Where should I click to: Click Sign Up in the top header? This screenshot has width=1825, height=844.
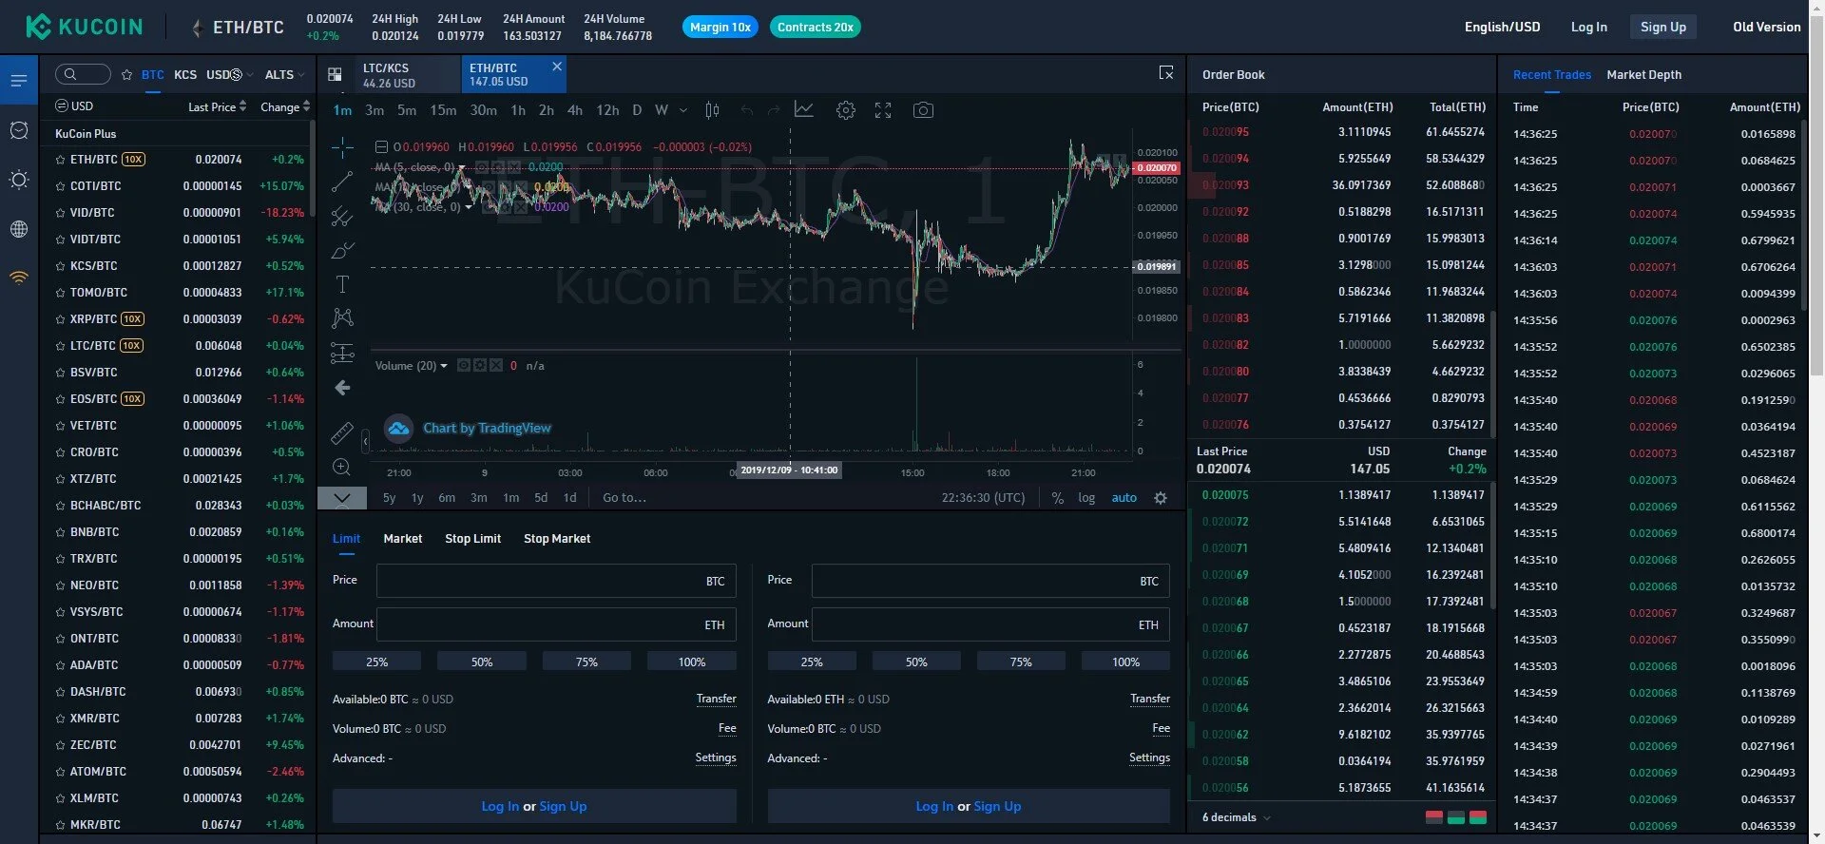pos(1663,27)
